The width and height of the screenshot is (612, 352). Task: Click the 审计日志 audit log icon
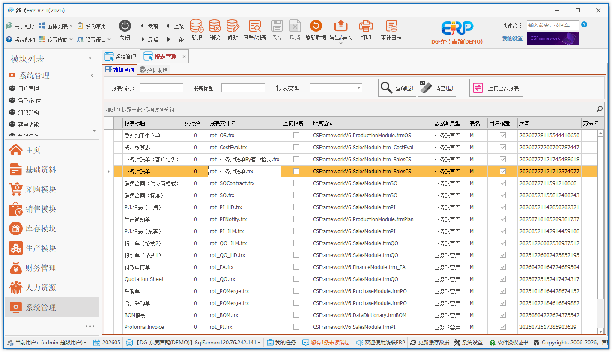coord(391,26)
